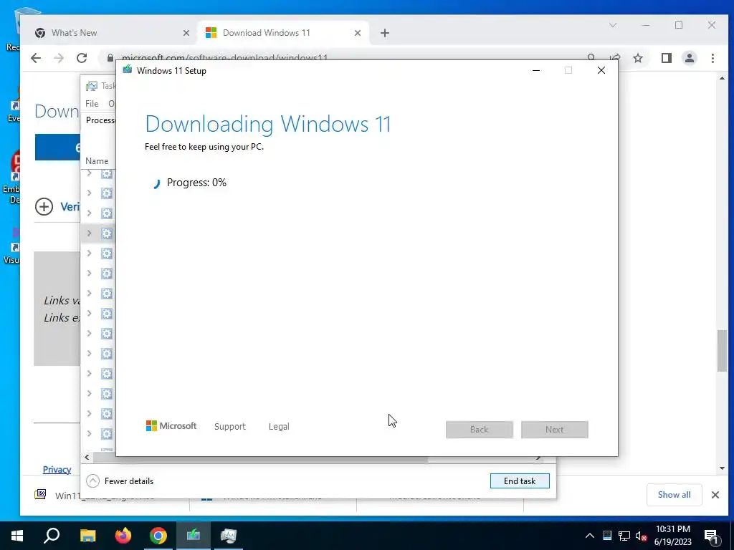Click Task Manager horizontal scrollbar left arrow
The width and height of the screenshot is (734, 550).
coord(87,458)
